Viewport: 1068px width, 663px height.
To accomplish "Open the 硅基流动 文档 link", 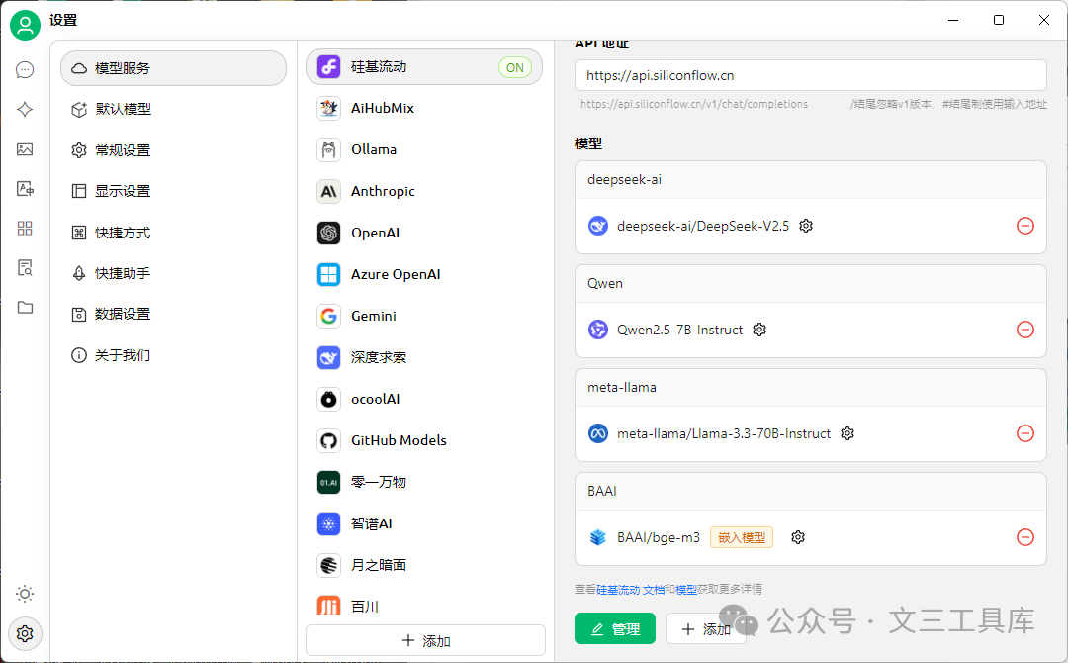I will (x=631, y=590).
